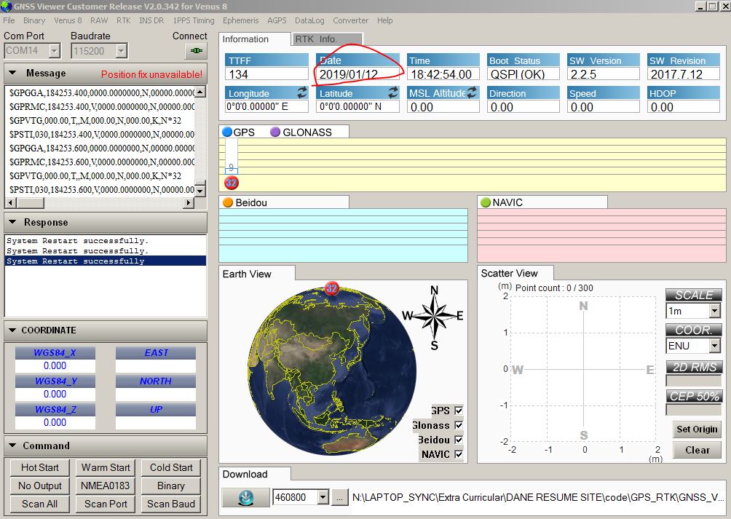Viewport: 731px width, 519px height.
Task: Click the Latitude unit toggle arrows icon
Action: 393,92
